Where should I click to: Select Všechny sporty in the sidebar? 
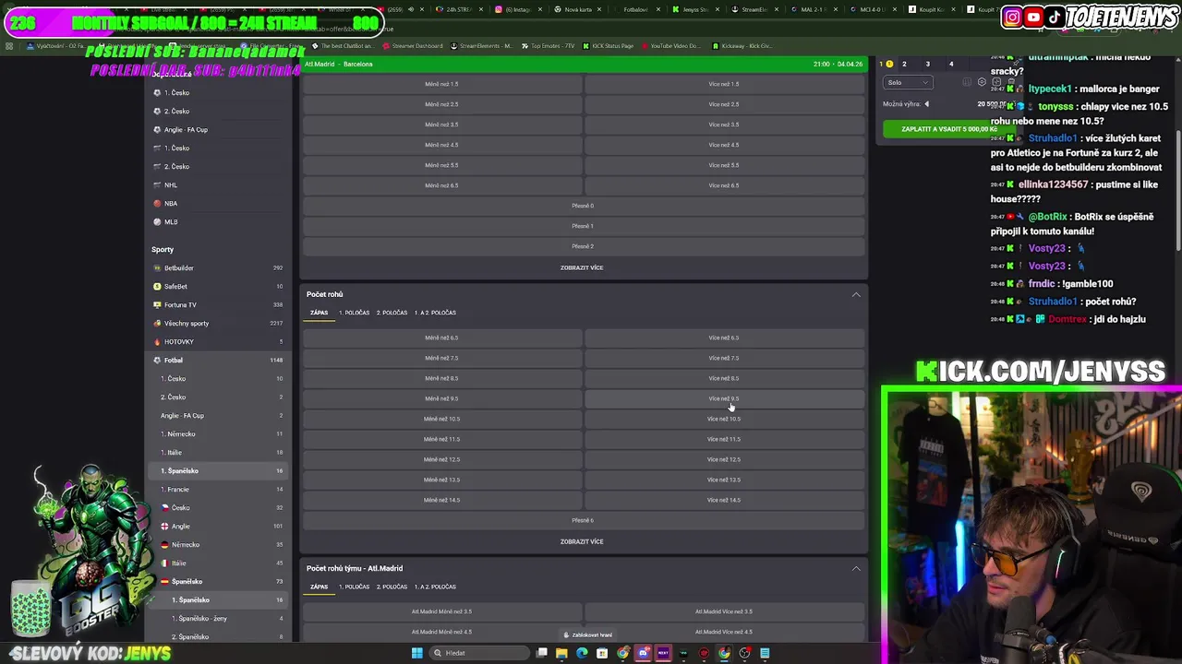218,323
